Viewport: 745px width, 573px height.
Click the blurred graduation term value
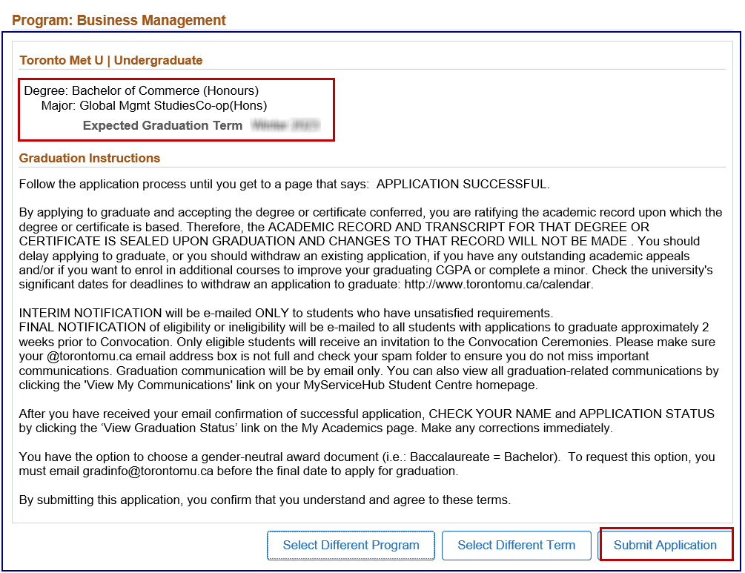click(x=285, y=125)
